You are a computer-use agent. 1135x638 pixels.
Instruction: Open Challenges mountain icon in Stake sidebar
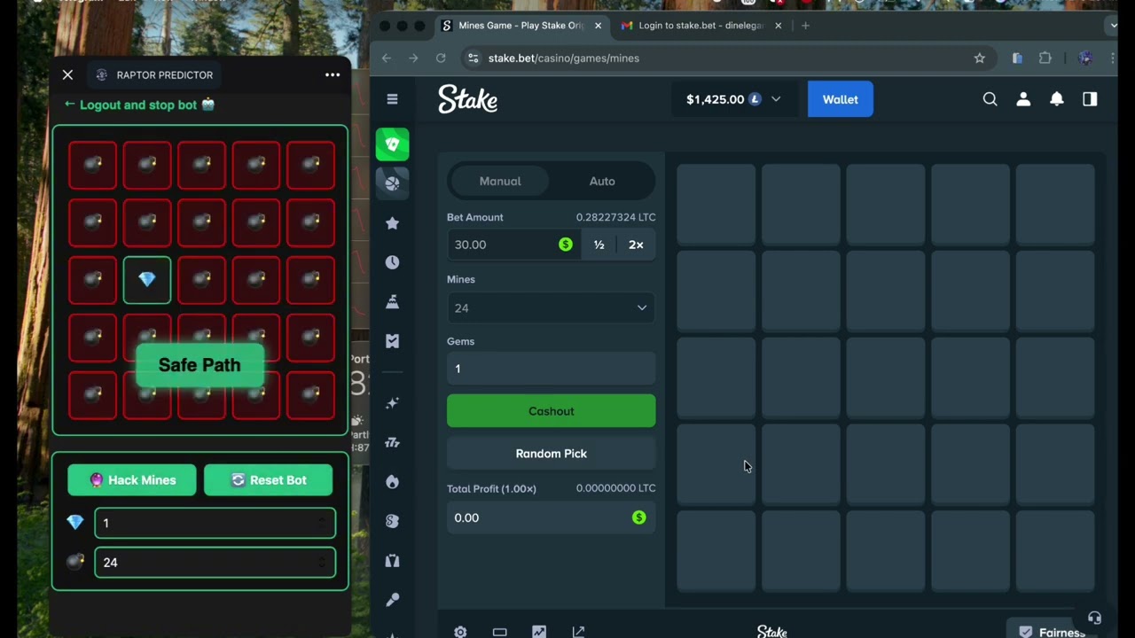pos(392,302)
